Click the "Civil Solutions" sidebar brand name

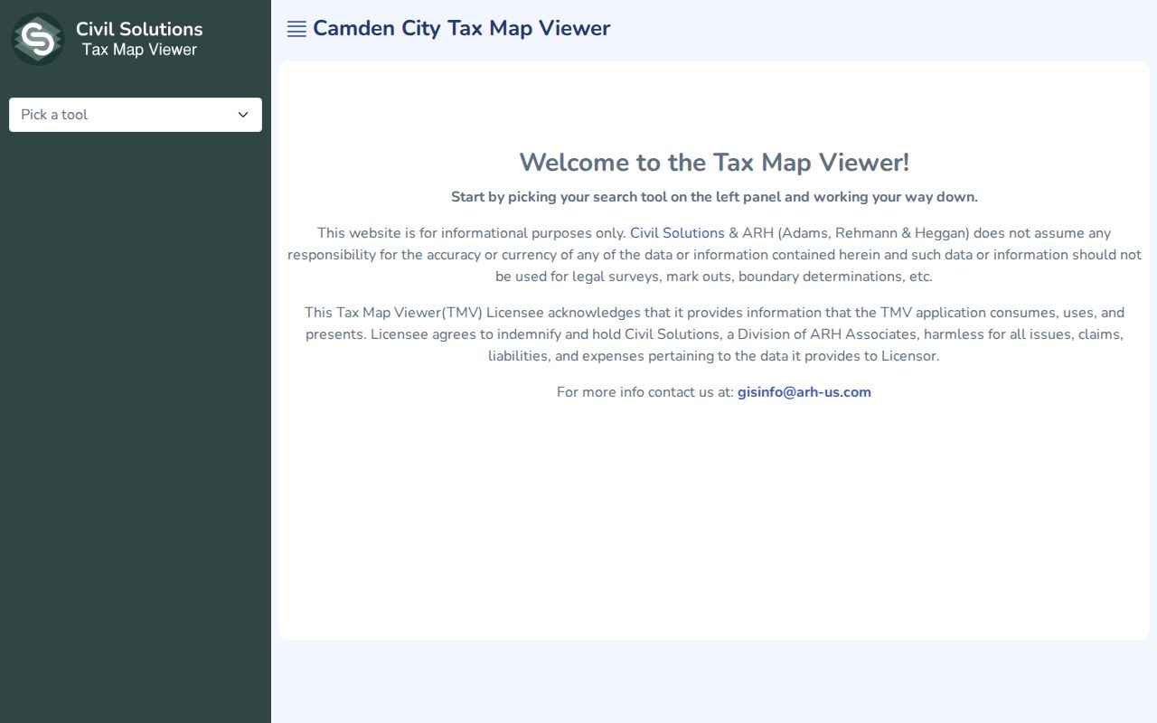point(139,29)
